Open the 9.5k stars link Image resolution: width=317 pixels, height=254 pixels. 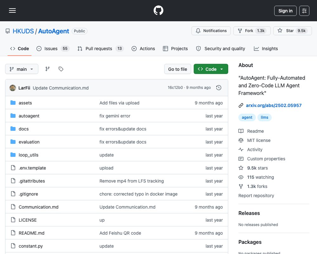point(253,168)
